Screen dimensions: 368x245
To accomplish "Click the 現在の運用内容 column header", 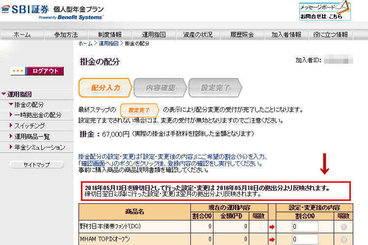I will pos(229,208).
